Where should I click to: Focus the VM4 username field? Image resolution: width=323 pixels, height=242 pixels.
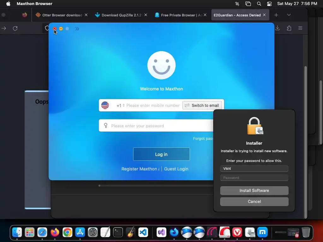pyautogui.click(x=254, y=169)
